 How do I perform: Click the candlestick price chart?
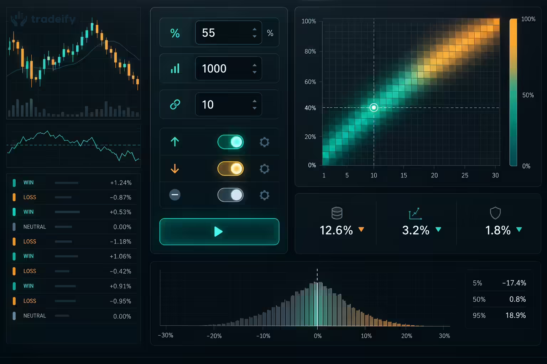[74, 64]
